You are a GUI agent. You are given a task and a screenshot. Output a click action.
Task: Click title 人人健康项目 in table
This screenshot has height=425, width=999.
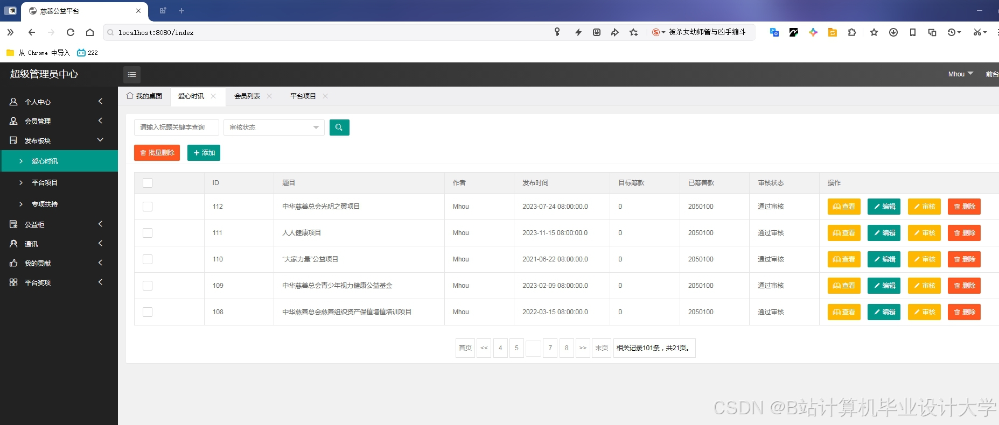[302, 233]
